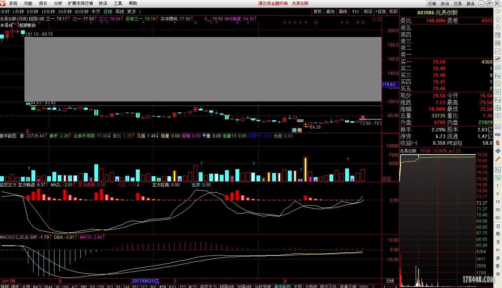Select the 60 minute period in sidebar
Screen dimensions: 502x288
pos(498,218)
